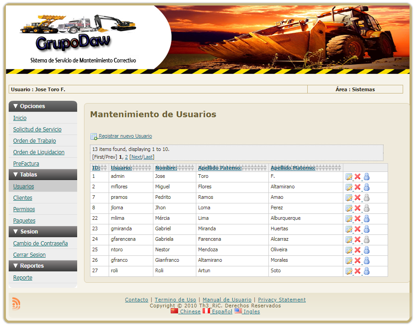The width and height of the screenshot is (415, 327).
Task: Edit user mflores with pencil icon
Action: pos(349,187)
